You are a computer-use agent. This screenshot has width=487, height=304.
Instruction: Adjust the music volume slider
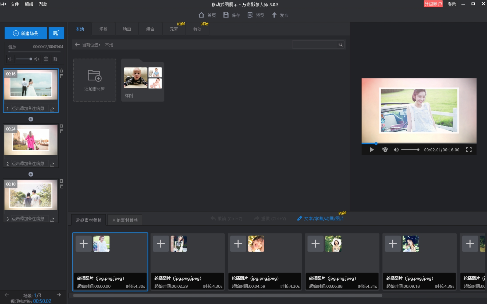tap(24, 59)
